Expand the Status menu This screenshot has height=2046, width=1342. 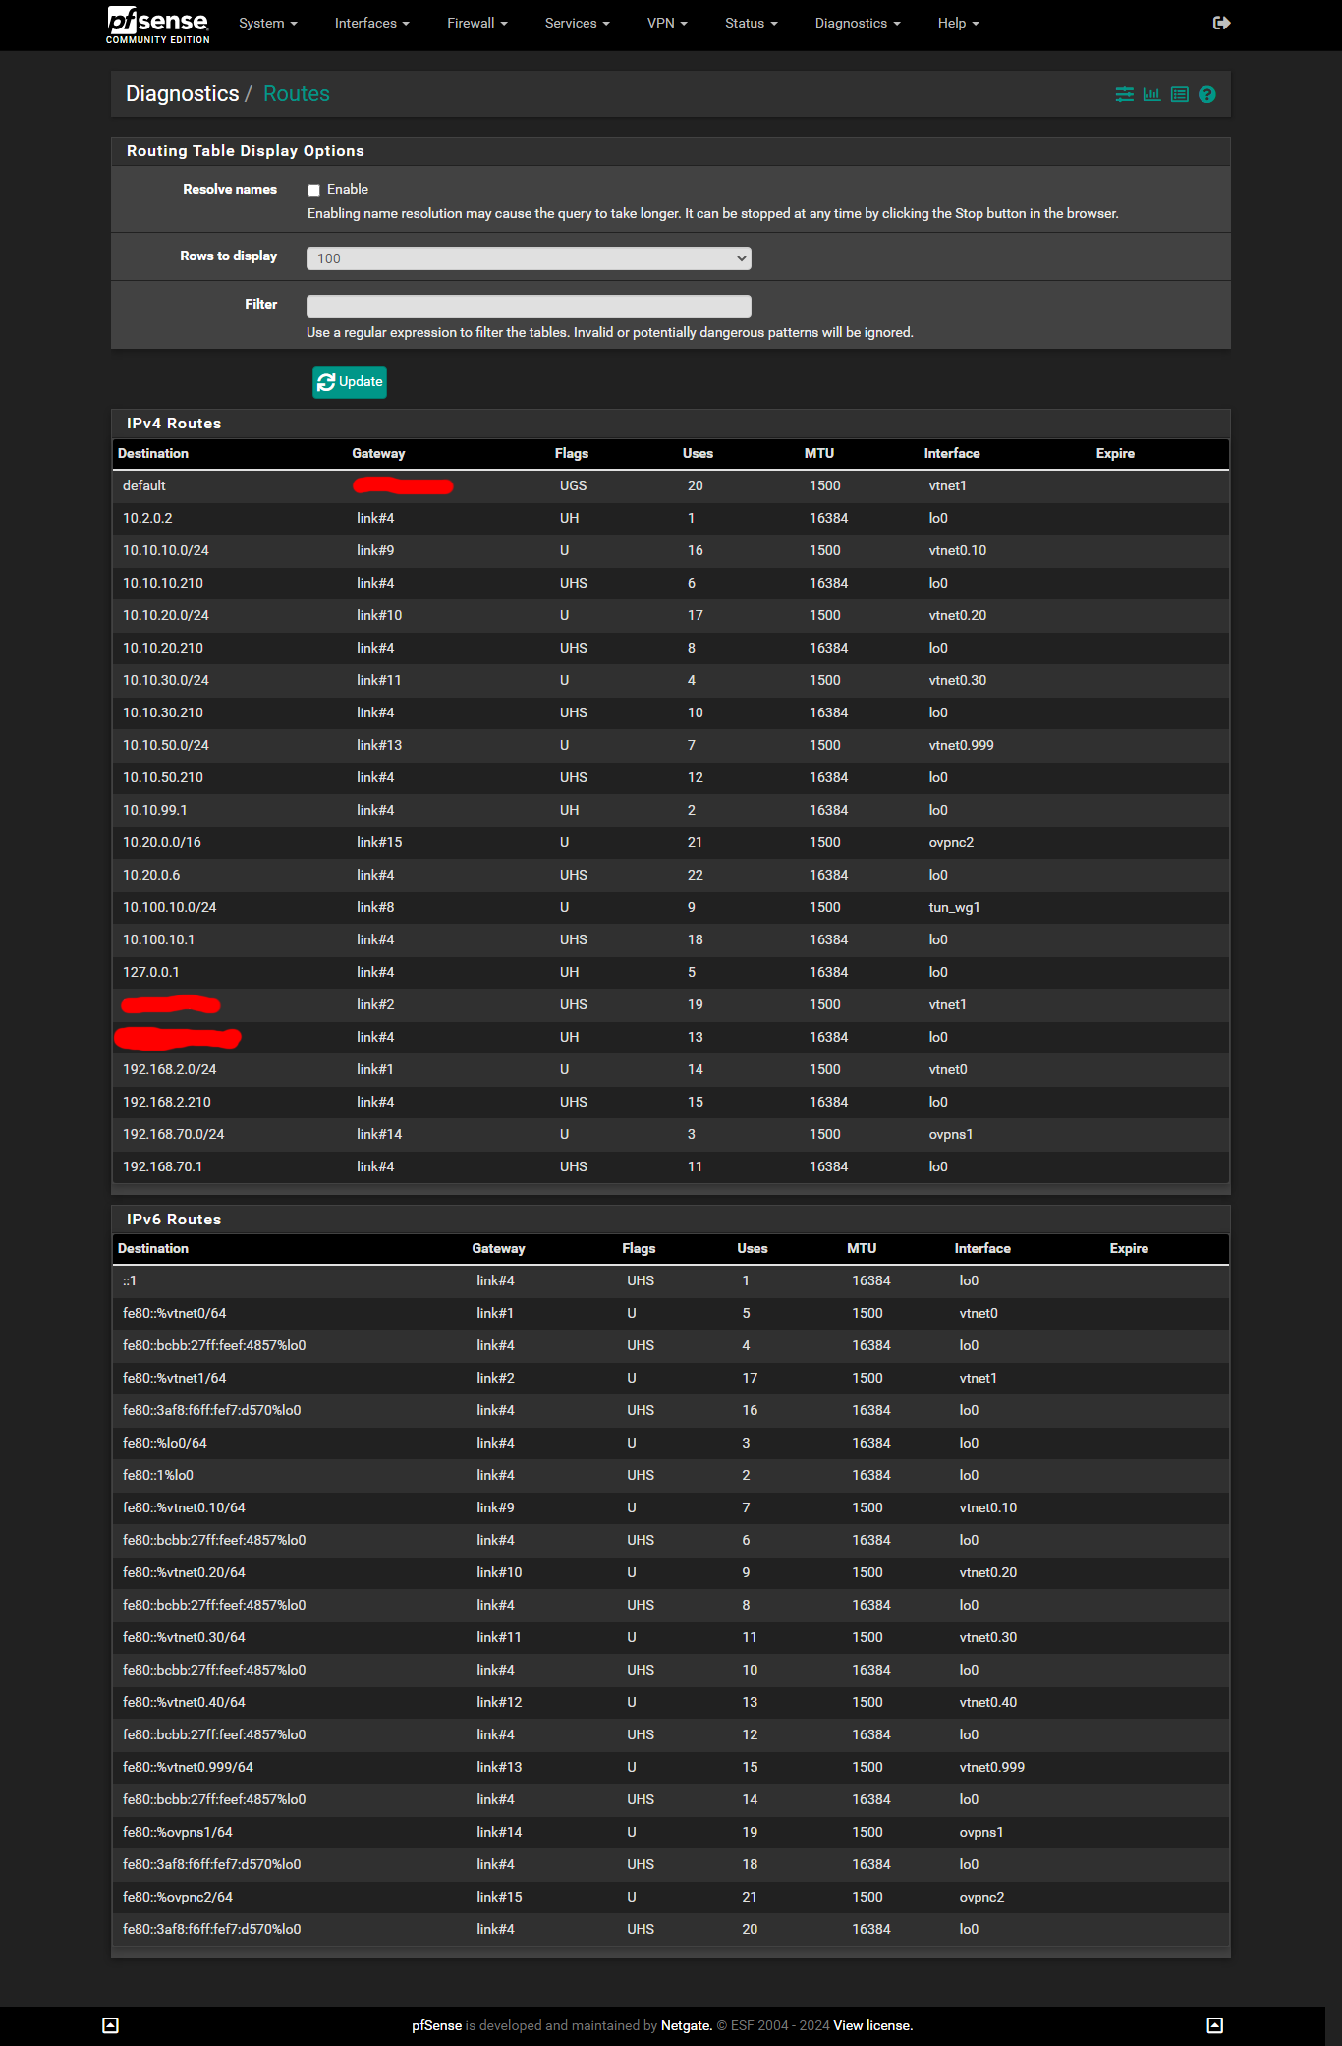coord(751,23)
